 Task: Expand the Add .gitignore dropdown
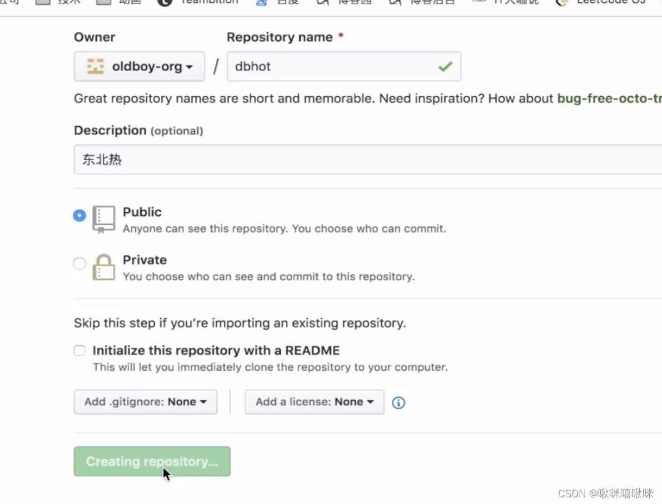[x=146, y=402]
